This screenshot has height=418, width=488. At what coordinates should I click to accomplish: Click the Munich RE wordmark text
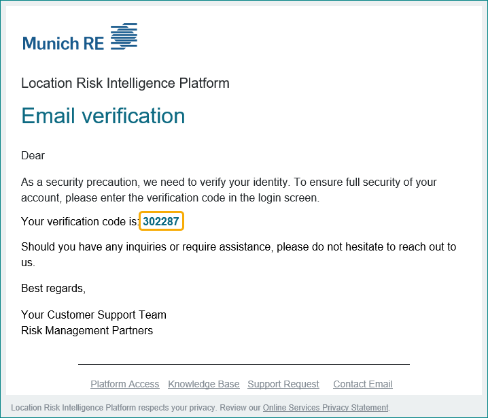coord(63,44)
